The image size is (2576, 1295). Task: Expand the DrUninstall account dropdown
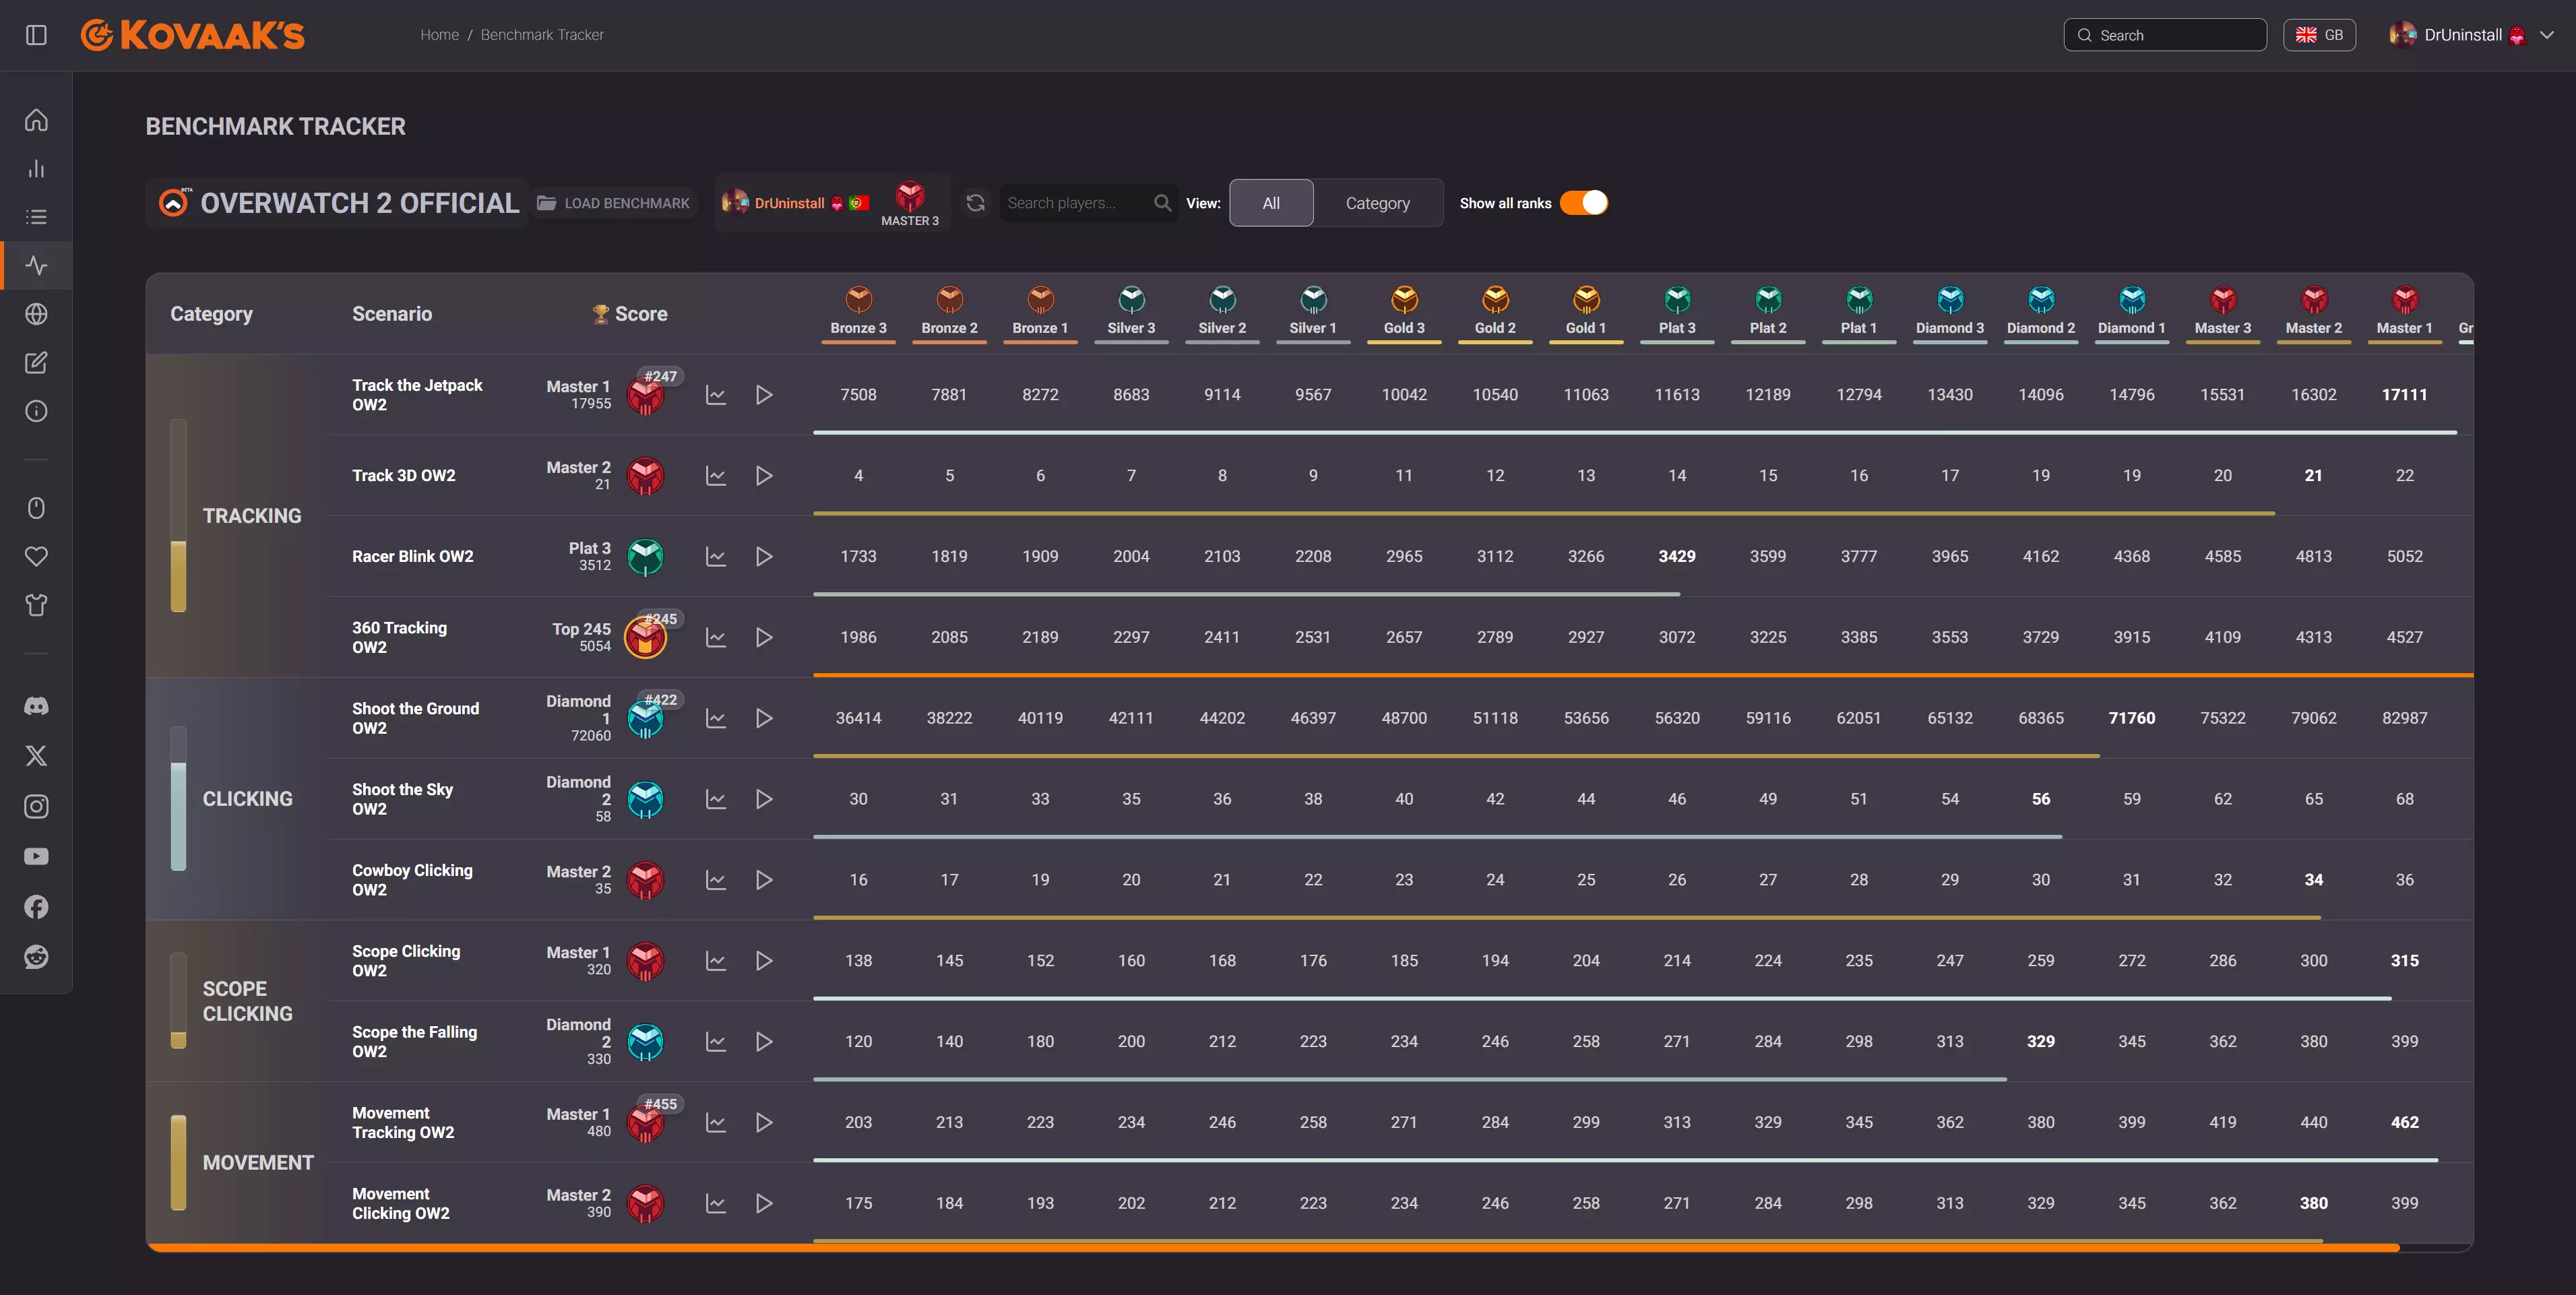pos(2547,35)
